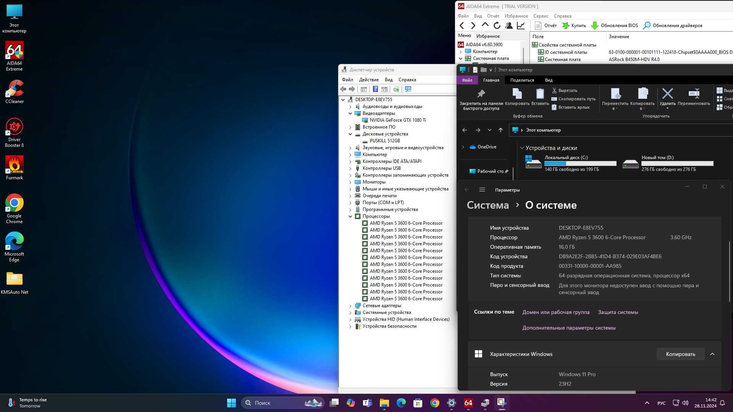733x412 pixels.
Task: Show hidden system tray icons
Action: pos(647,403)
